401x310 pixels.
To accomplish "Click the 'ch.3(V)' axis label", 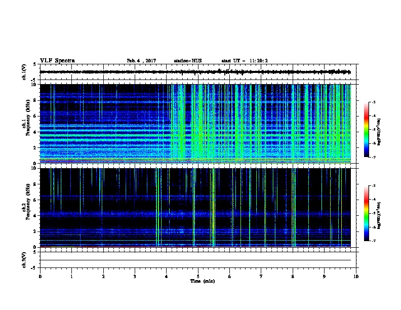I will tap(24, 260).
